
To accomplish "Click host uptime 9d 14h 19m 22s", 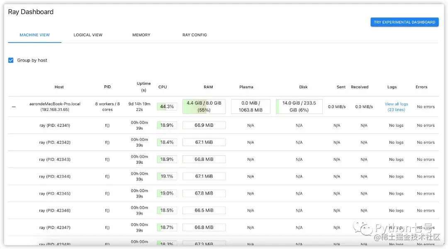I will tap(139, 107).
